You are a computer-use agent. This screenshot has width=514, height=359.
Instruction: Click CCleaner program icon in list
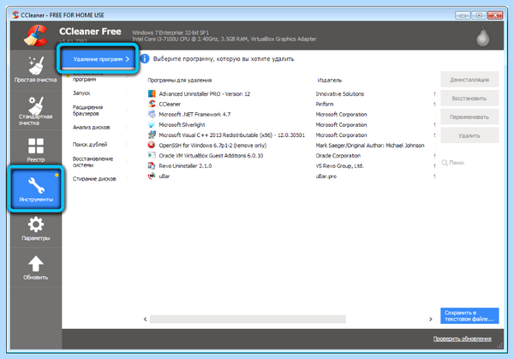152,104
